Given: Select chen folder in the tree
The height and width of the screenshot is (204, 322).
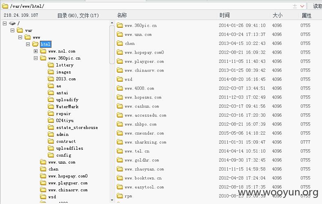Looking at the screenshot, I should tap(53, 169).
